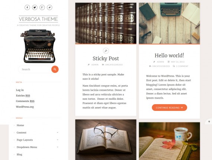Expand the Dropdown Menu chevron
The width and height of the screenshot is (212, 160).
57,147
